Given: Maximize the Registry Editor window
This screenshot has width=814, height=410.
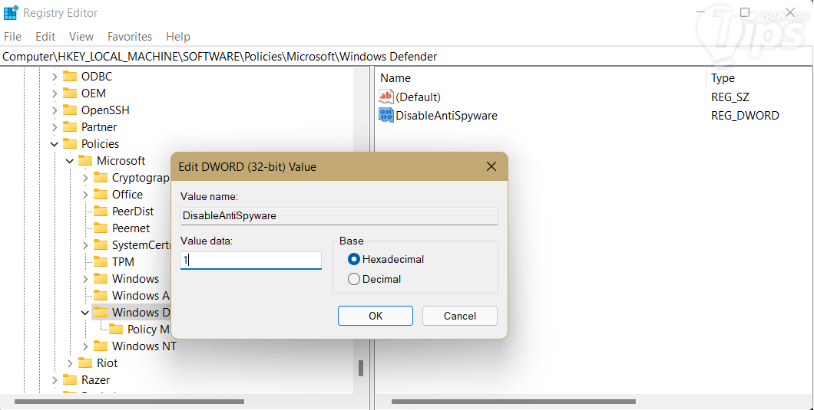Looking at the screenshot, I should click(744, 12).
